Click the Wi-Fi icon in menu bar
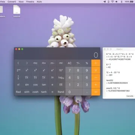 (112, 1)
